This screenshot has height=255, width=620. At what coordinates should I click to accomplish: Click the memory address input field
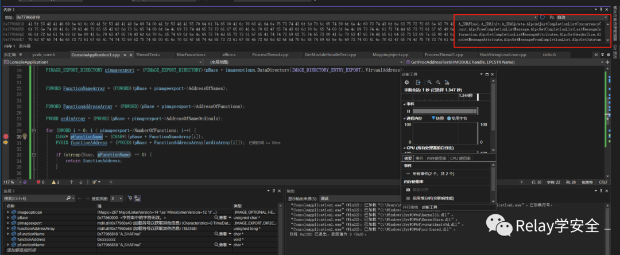click(x=276, y=17)
